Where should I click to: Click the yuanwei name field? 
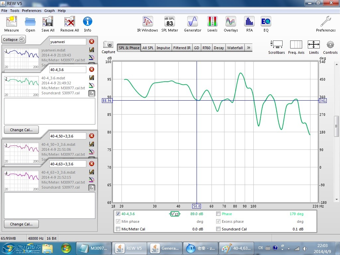(x=68, y=42)
